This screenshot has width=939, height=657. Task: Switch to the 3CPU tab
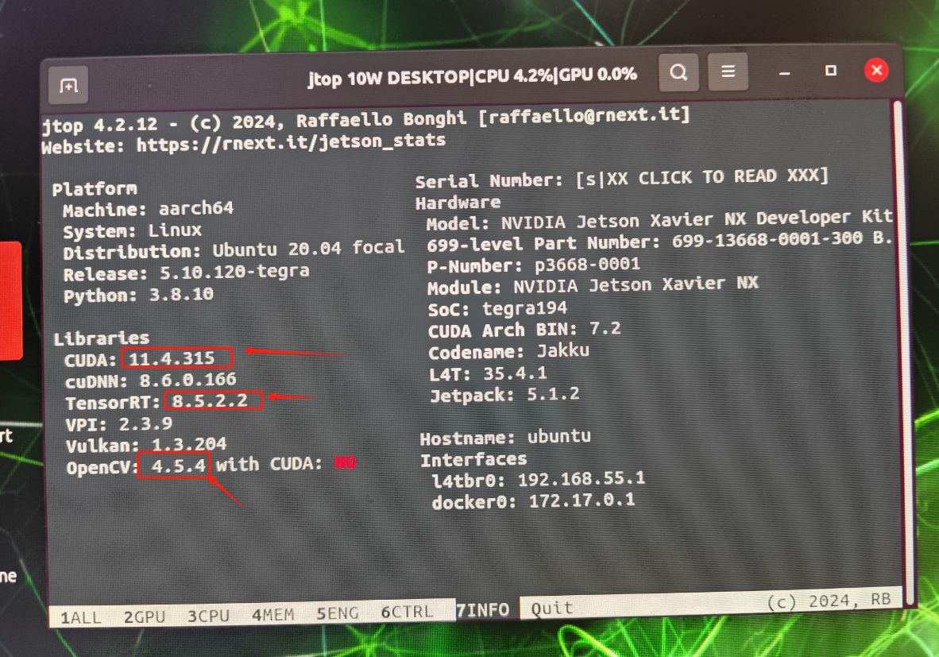[208, 616]
